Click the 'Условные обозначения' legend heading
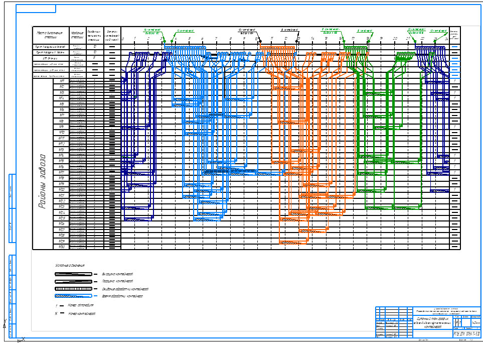 pyautogui.click(x=70, y=265)
